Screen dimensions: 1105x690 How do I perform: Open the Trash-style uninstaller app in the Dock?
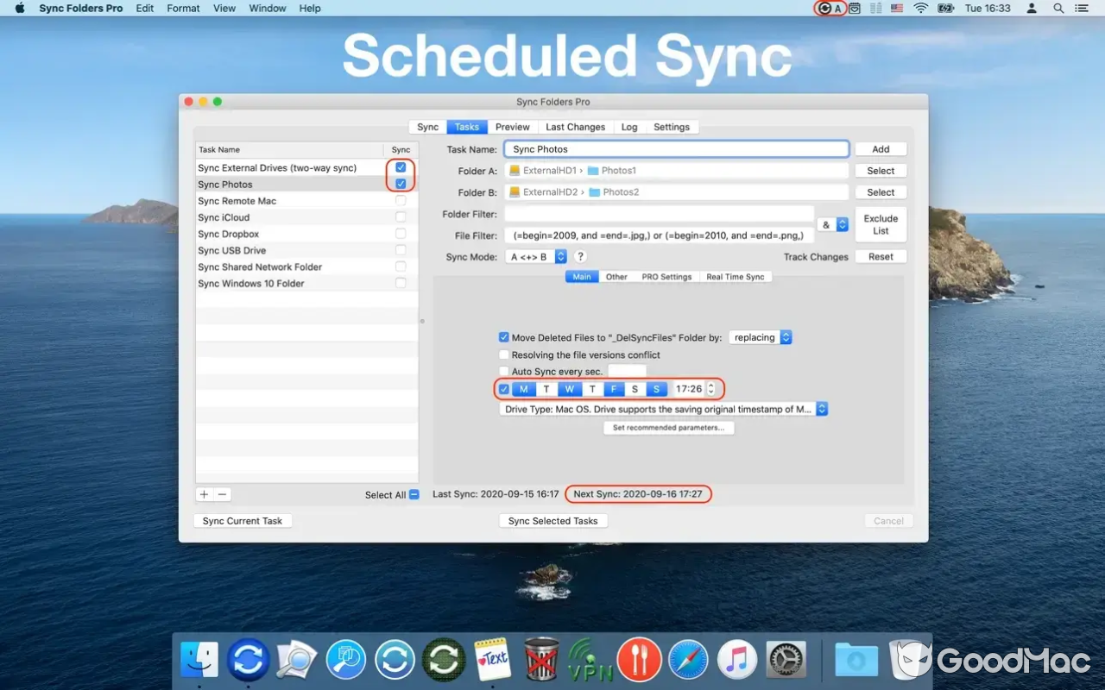540,660
